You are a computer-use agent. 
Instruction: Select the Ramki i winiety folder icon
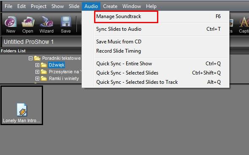pos(43,78)
